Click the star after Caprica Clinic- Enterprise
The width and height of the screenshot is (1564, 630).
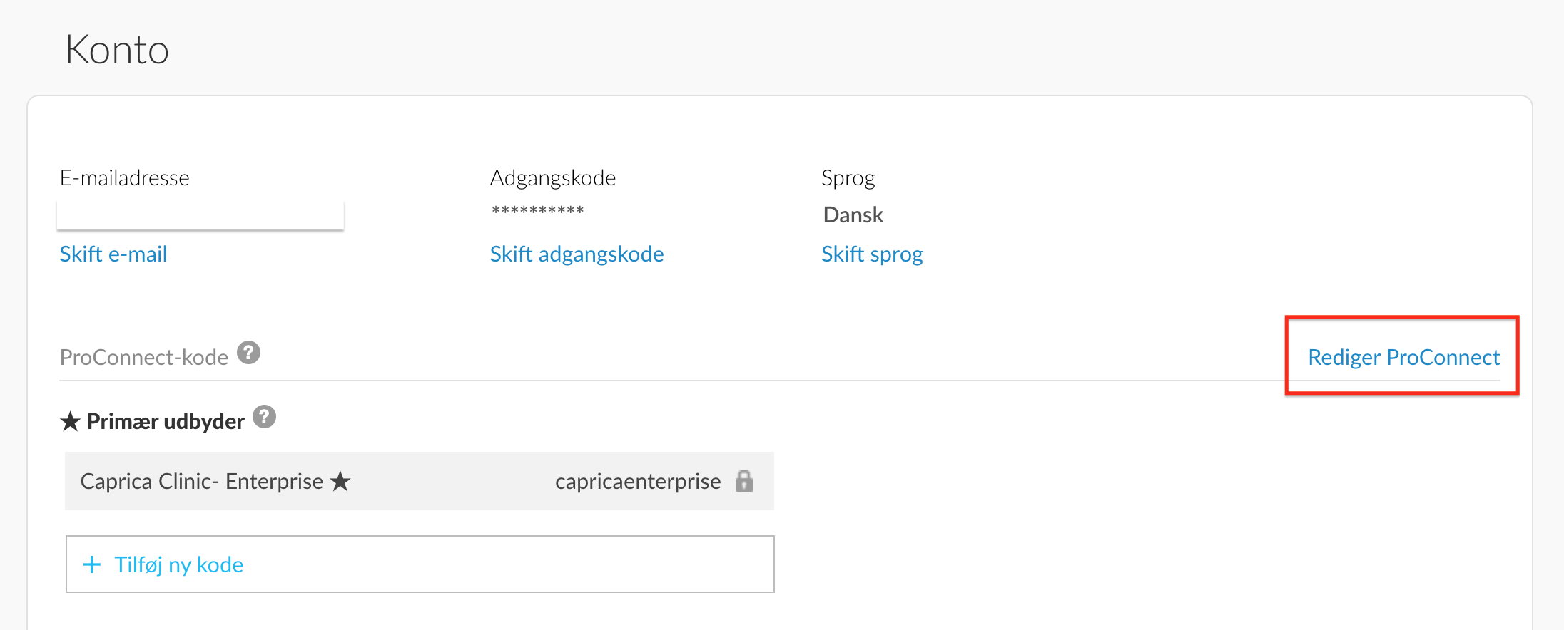(x=340, y=481)
